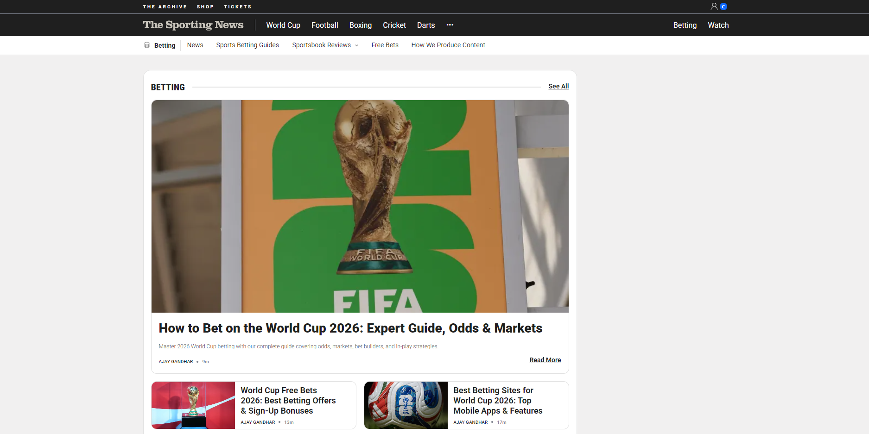Click the 9m timestamp text
This screenshot has width=869, height=434.
pyautogui.click(x=206, y=362)
